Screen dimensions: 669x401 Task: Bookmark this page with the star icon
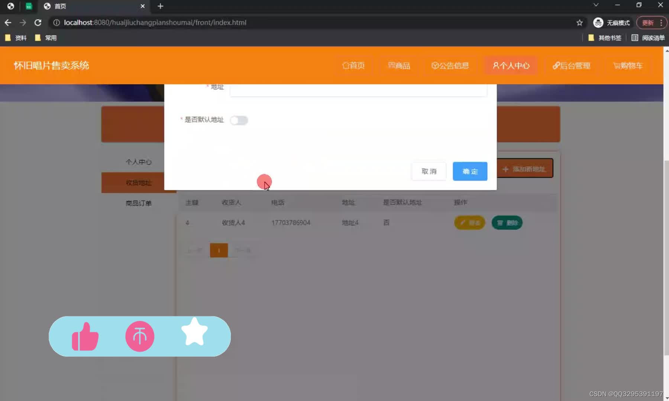point(579,23)
